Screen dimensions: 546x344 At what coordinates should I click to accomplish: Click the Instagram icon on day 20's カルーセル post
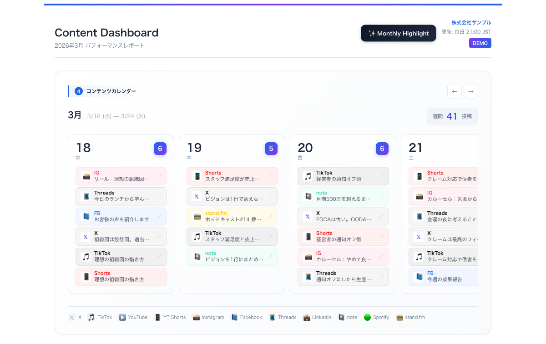308,257
